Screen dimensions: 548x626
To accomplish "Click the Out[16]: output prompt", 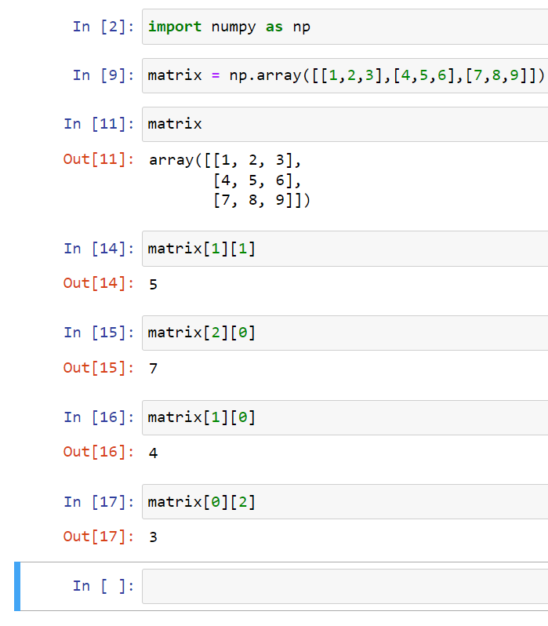I will pyautogui.click(x=99, y=453).
